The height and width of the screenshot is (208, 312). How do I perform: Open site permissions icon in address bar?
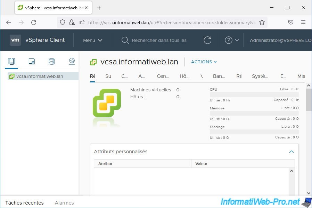82,22
